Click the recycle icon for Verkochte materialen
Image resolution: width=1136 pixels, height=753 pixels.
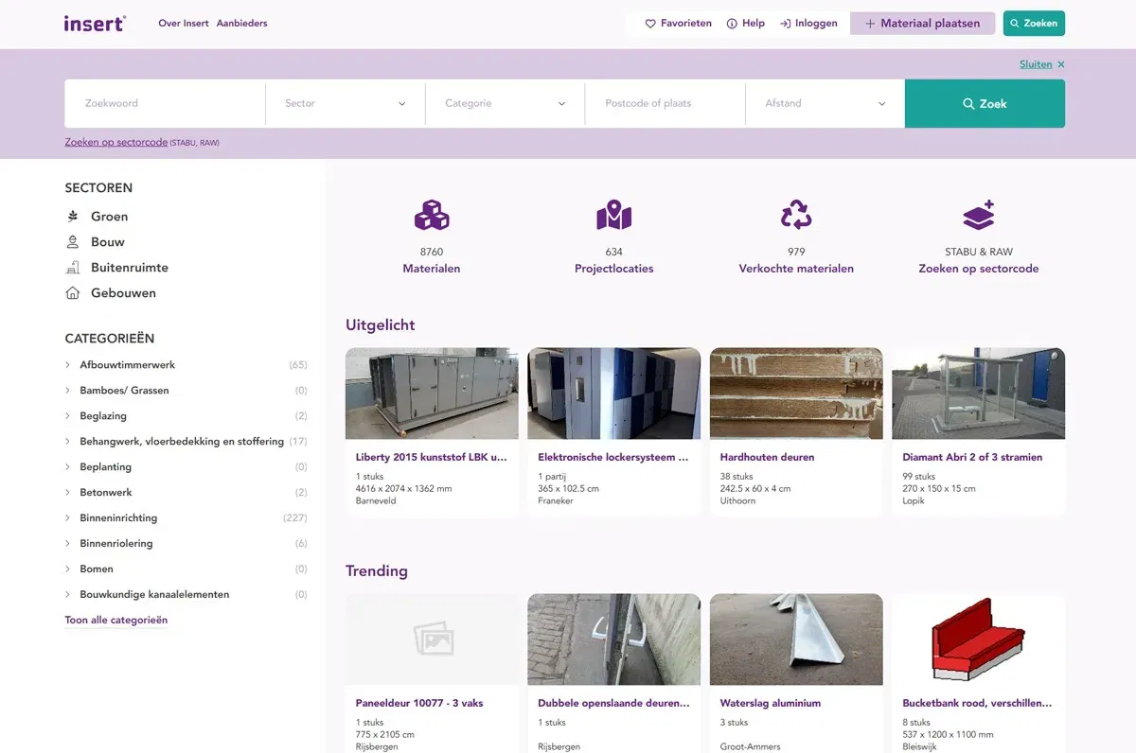tap(796, 215)
